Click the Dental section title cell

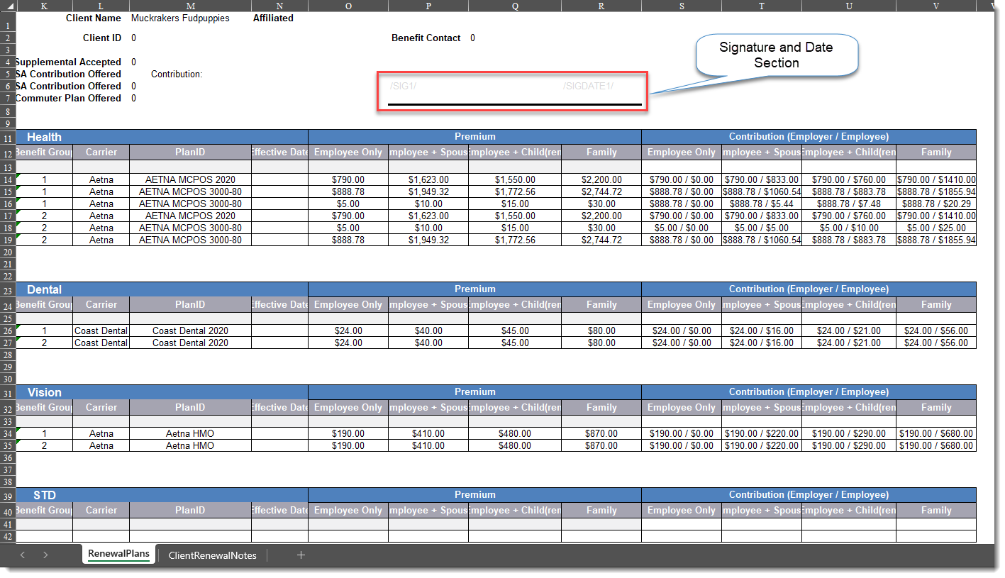pyautogui.click(x=44, y=289)
